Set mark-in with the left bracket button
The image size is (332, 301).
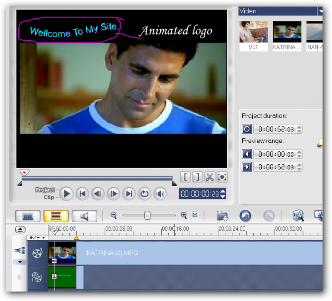(185, 177)
